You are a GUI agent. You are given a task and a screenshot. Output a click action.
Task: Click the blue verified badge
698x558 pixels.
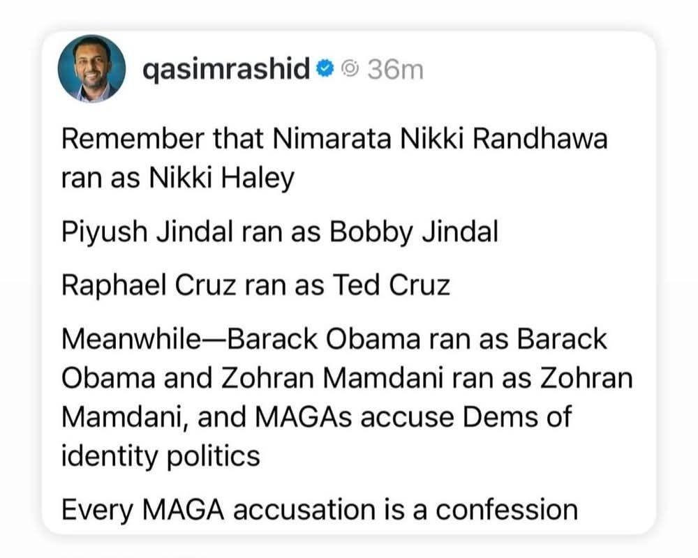(325, 68)
